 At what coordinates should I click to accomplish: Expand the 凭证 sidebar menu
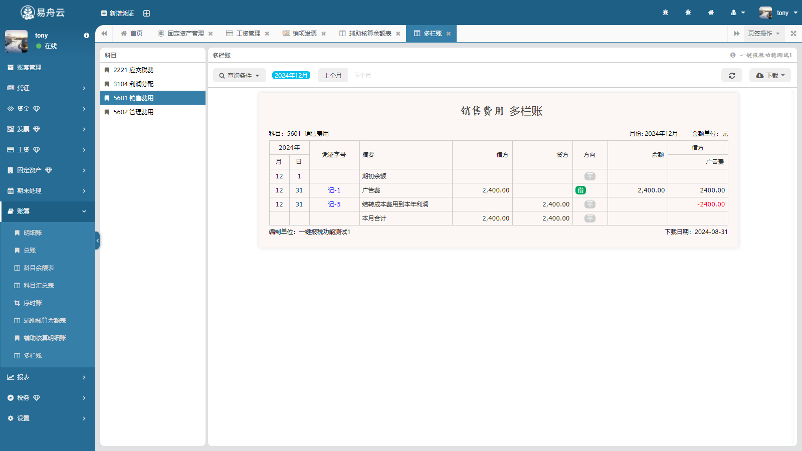48,88
